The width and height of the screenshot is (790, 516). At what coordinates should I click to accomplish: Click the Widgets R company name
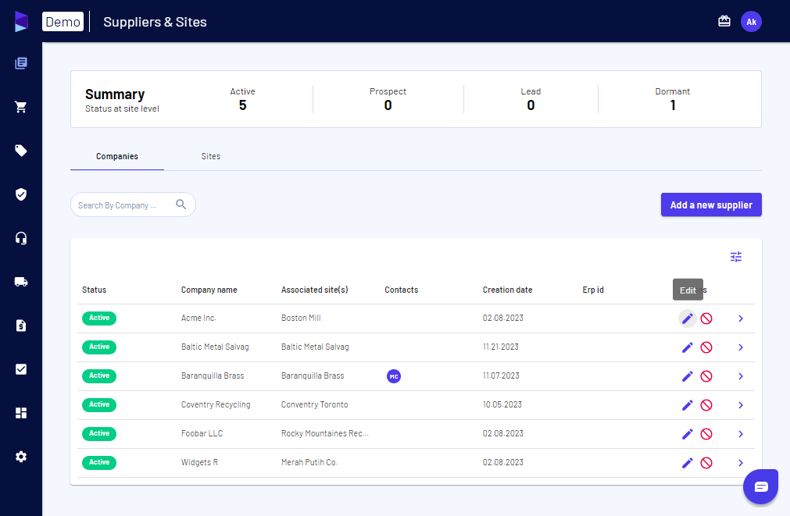[x=199, y=462]
